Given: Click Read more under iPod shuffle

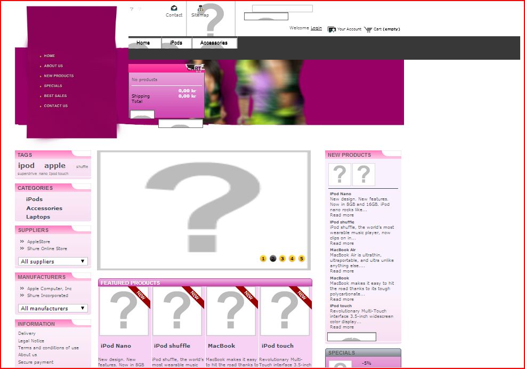Looking at the screenshot, I should (x=342, y=244).
